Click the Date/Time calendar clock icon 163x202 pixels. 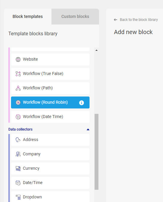[x=18, y=183]
